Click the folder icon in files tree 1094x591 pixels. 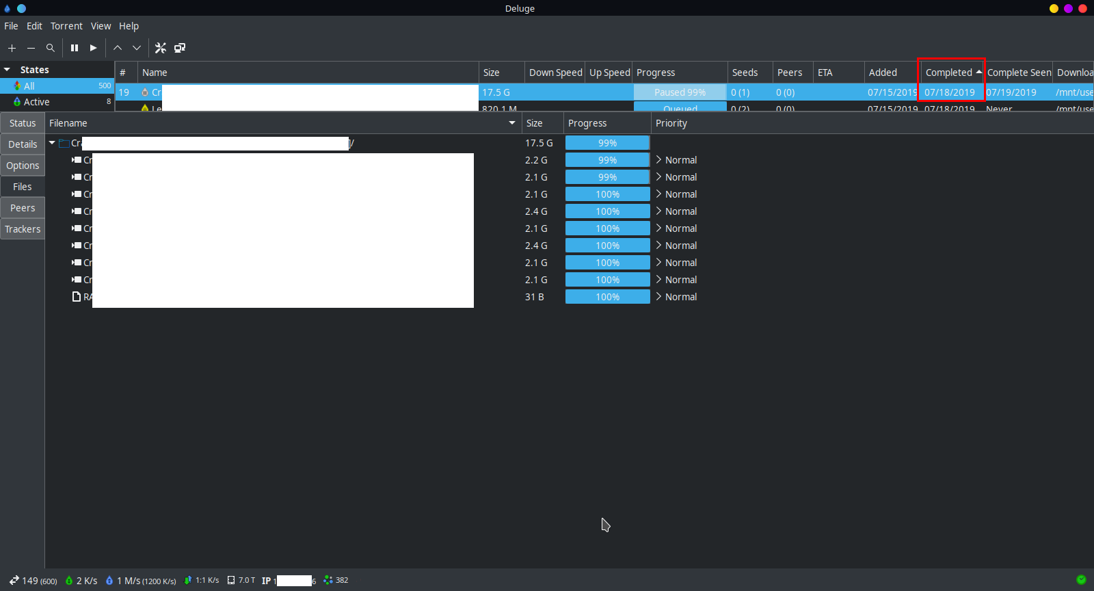64,143
